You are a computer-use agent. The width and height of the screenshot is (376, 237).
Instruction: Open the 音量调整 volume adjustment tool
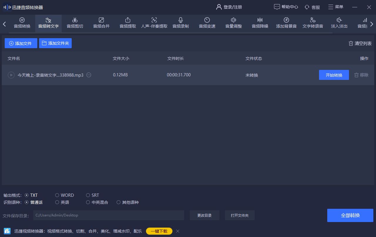[x=234, y=23]
